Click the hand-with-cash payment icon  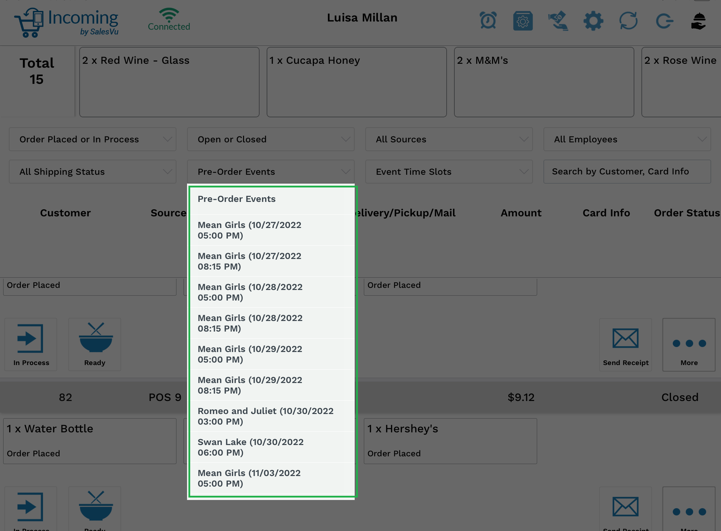tap(558, 21)
